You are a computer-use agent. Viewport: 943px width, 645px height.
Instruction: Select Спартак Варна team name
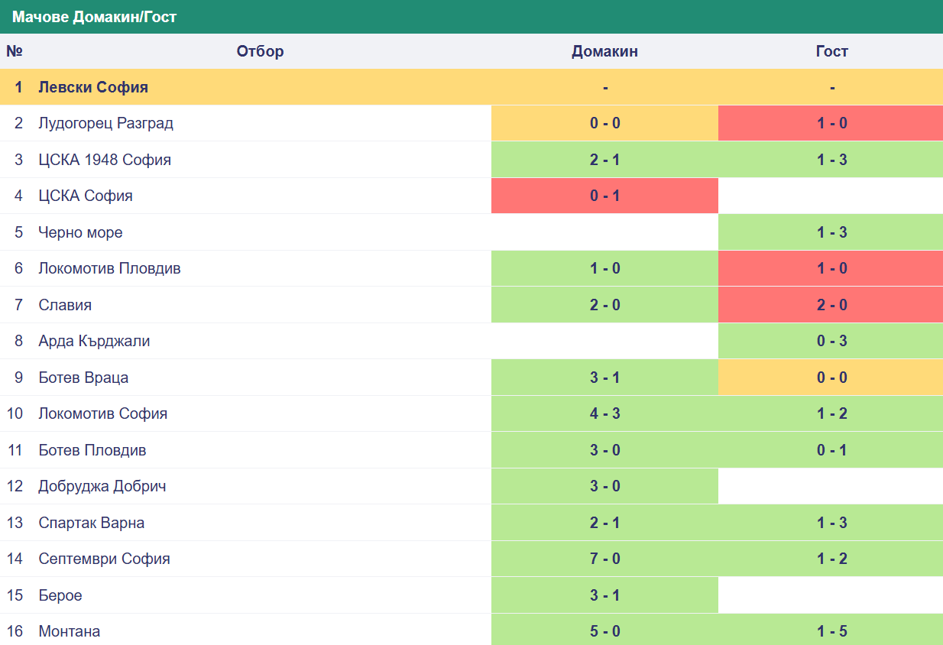(x=91, y=523)
